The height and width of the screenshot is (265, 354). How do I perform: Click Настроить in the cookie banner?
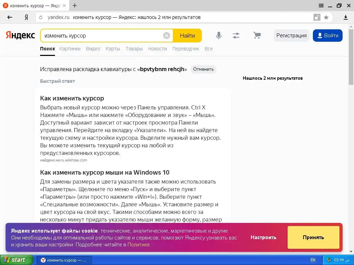[263, 237]
